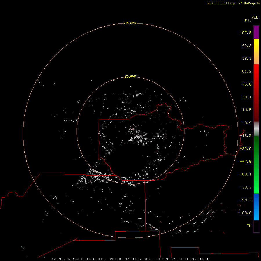Screen dimensions: 261x261
Task: Click the [KT] units label
Action: click(x=247, y=20)
